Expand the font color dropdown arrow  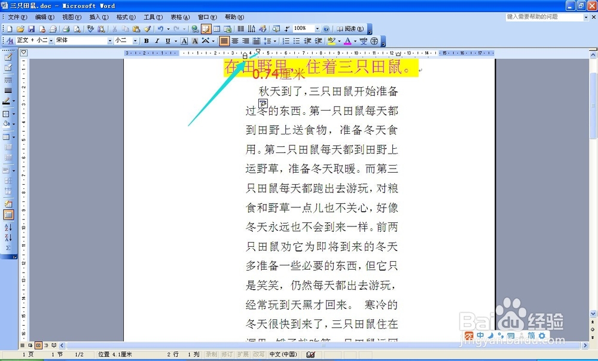pos(355,41)
